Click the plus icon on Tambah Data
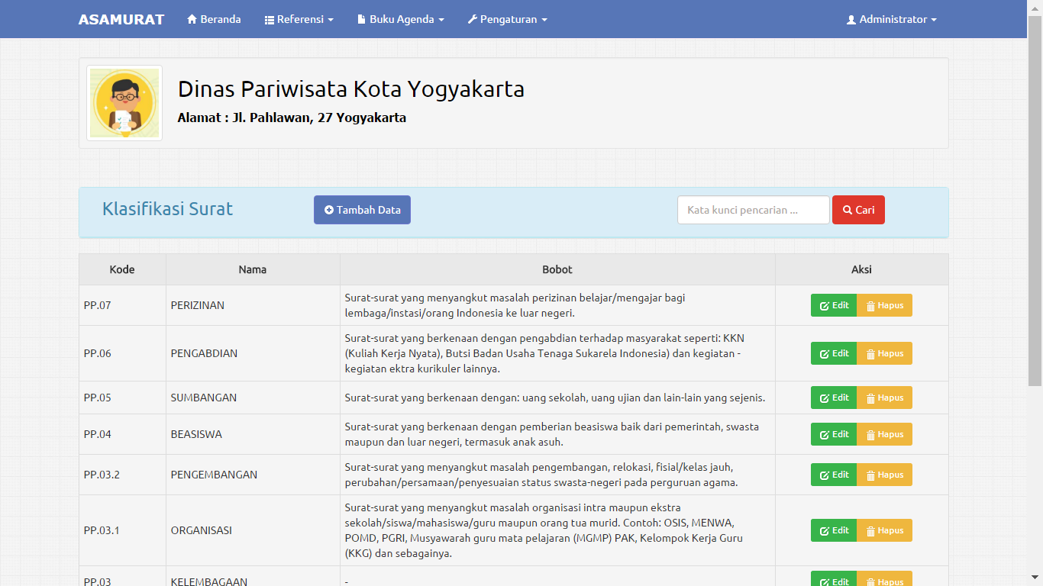The width and height of the screenshot is (1043, 586). point(329,210)
